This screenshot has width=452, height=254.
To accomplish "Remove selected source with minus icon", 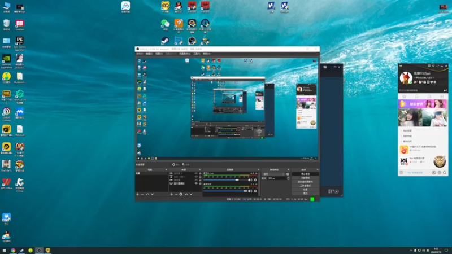I will pyautogui.click(x=176, y=194).
